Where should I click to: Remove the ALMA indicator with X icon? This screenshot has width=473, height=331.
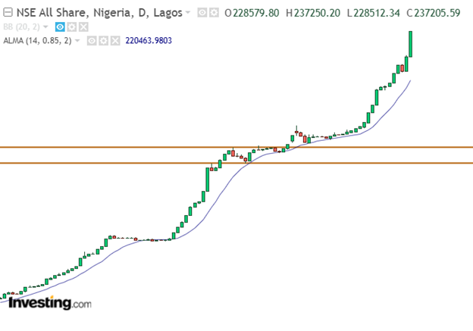[x=115, y=40]
